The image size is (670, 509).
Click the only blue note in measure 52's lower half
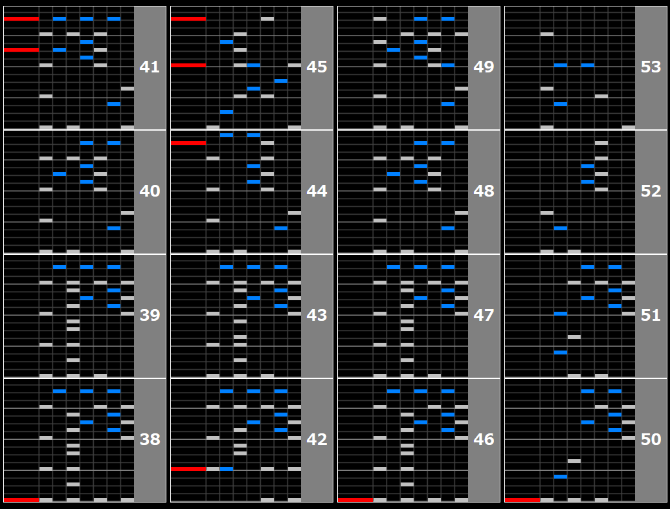[x=561, y=228]
